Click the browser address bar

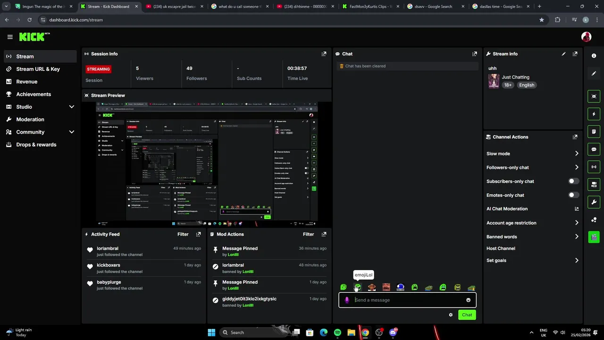click(288, 20)
